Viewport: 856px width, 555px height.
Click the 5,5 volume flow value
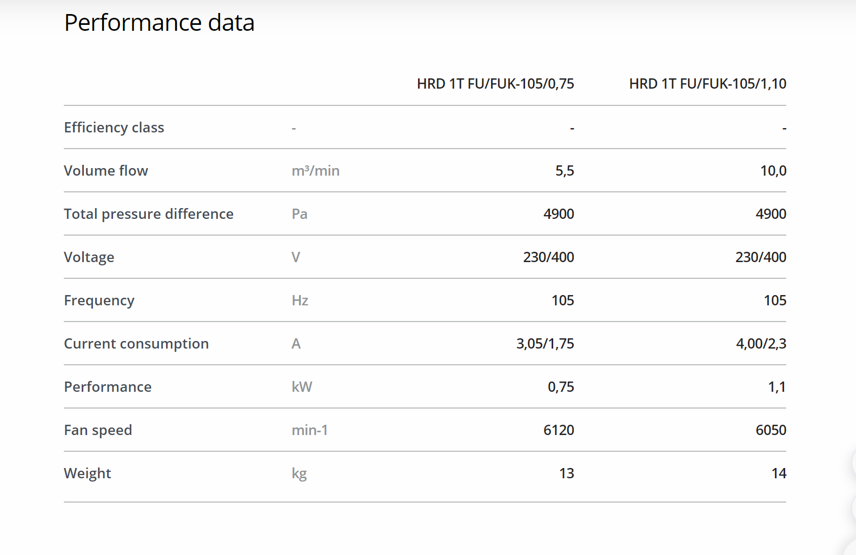tap(564, 171)
